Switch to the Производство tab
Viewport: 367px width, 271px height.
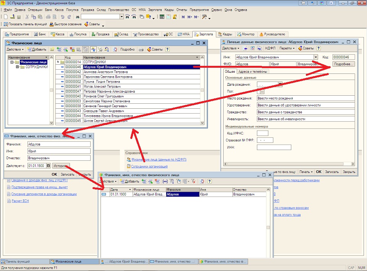(x=146, y=34)
